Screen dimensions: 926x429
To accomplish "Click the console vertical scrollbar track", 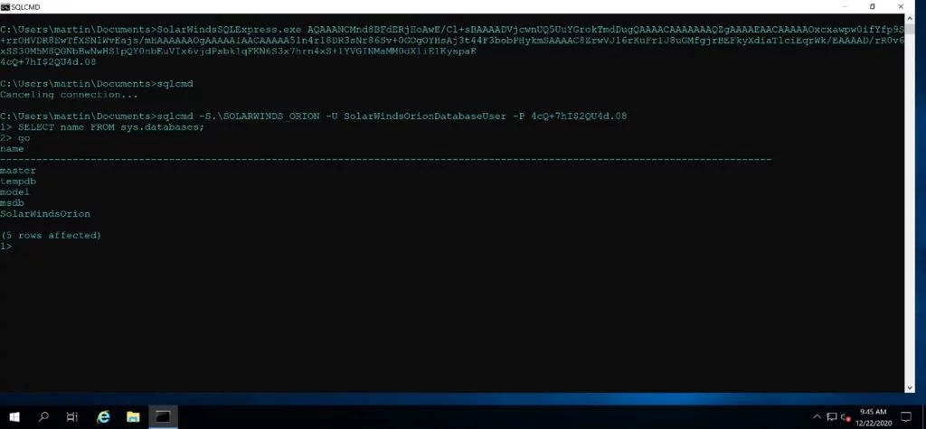I will [x=910, y=203].
